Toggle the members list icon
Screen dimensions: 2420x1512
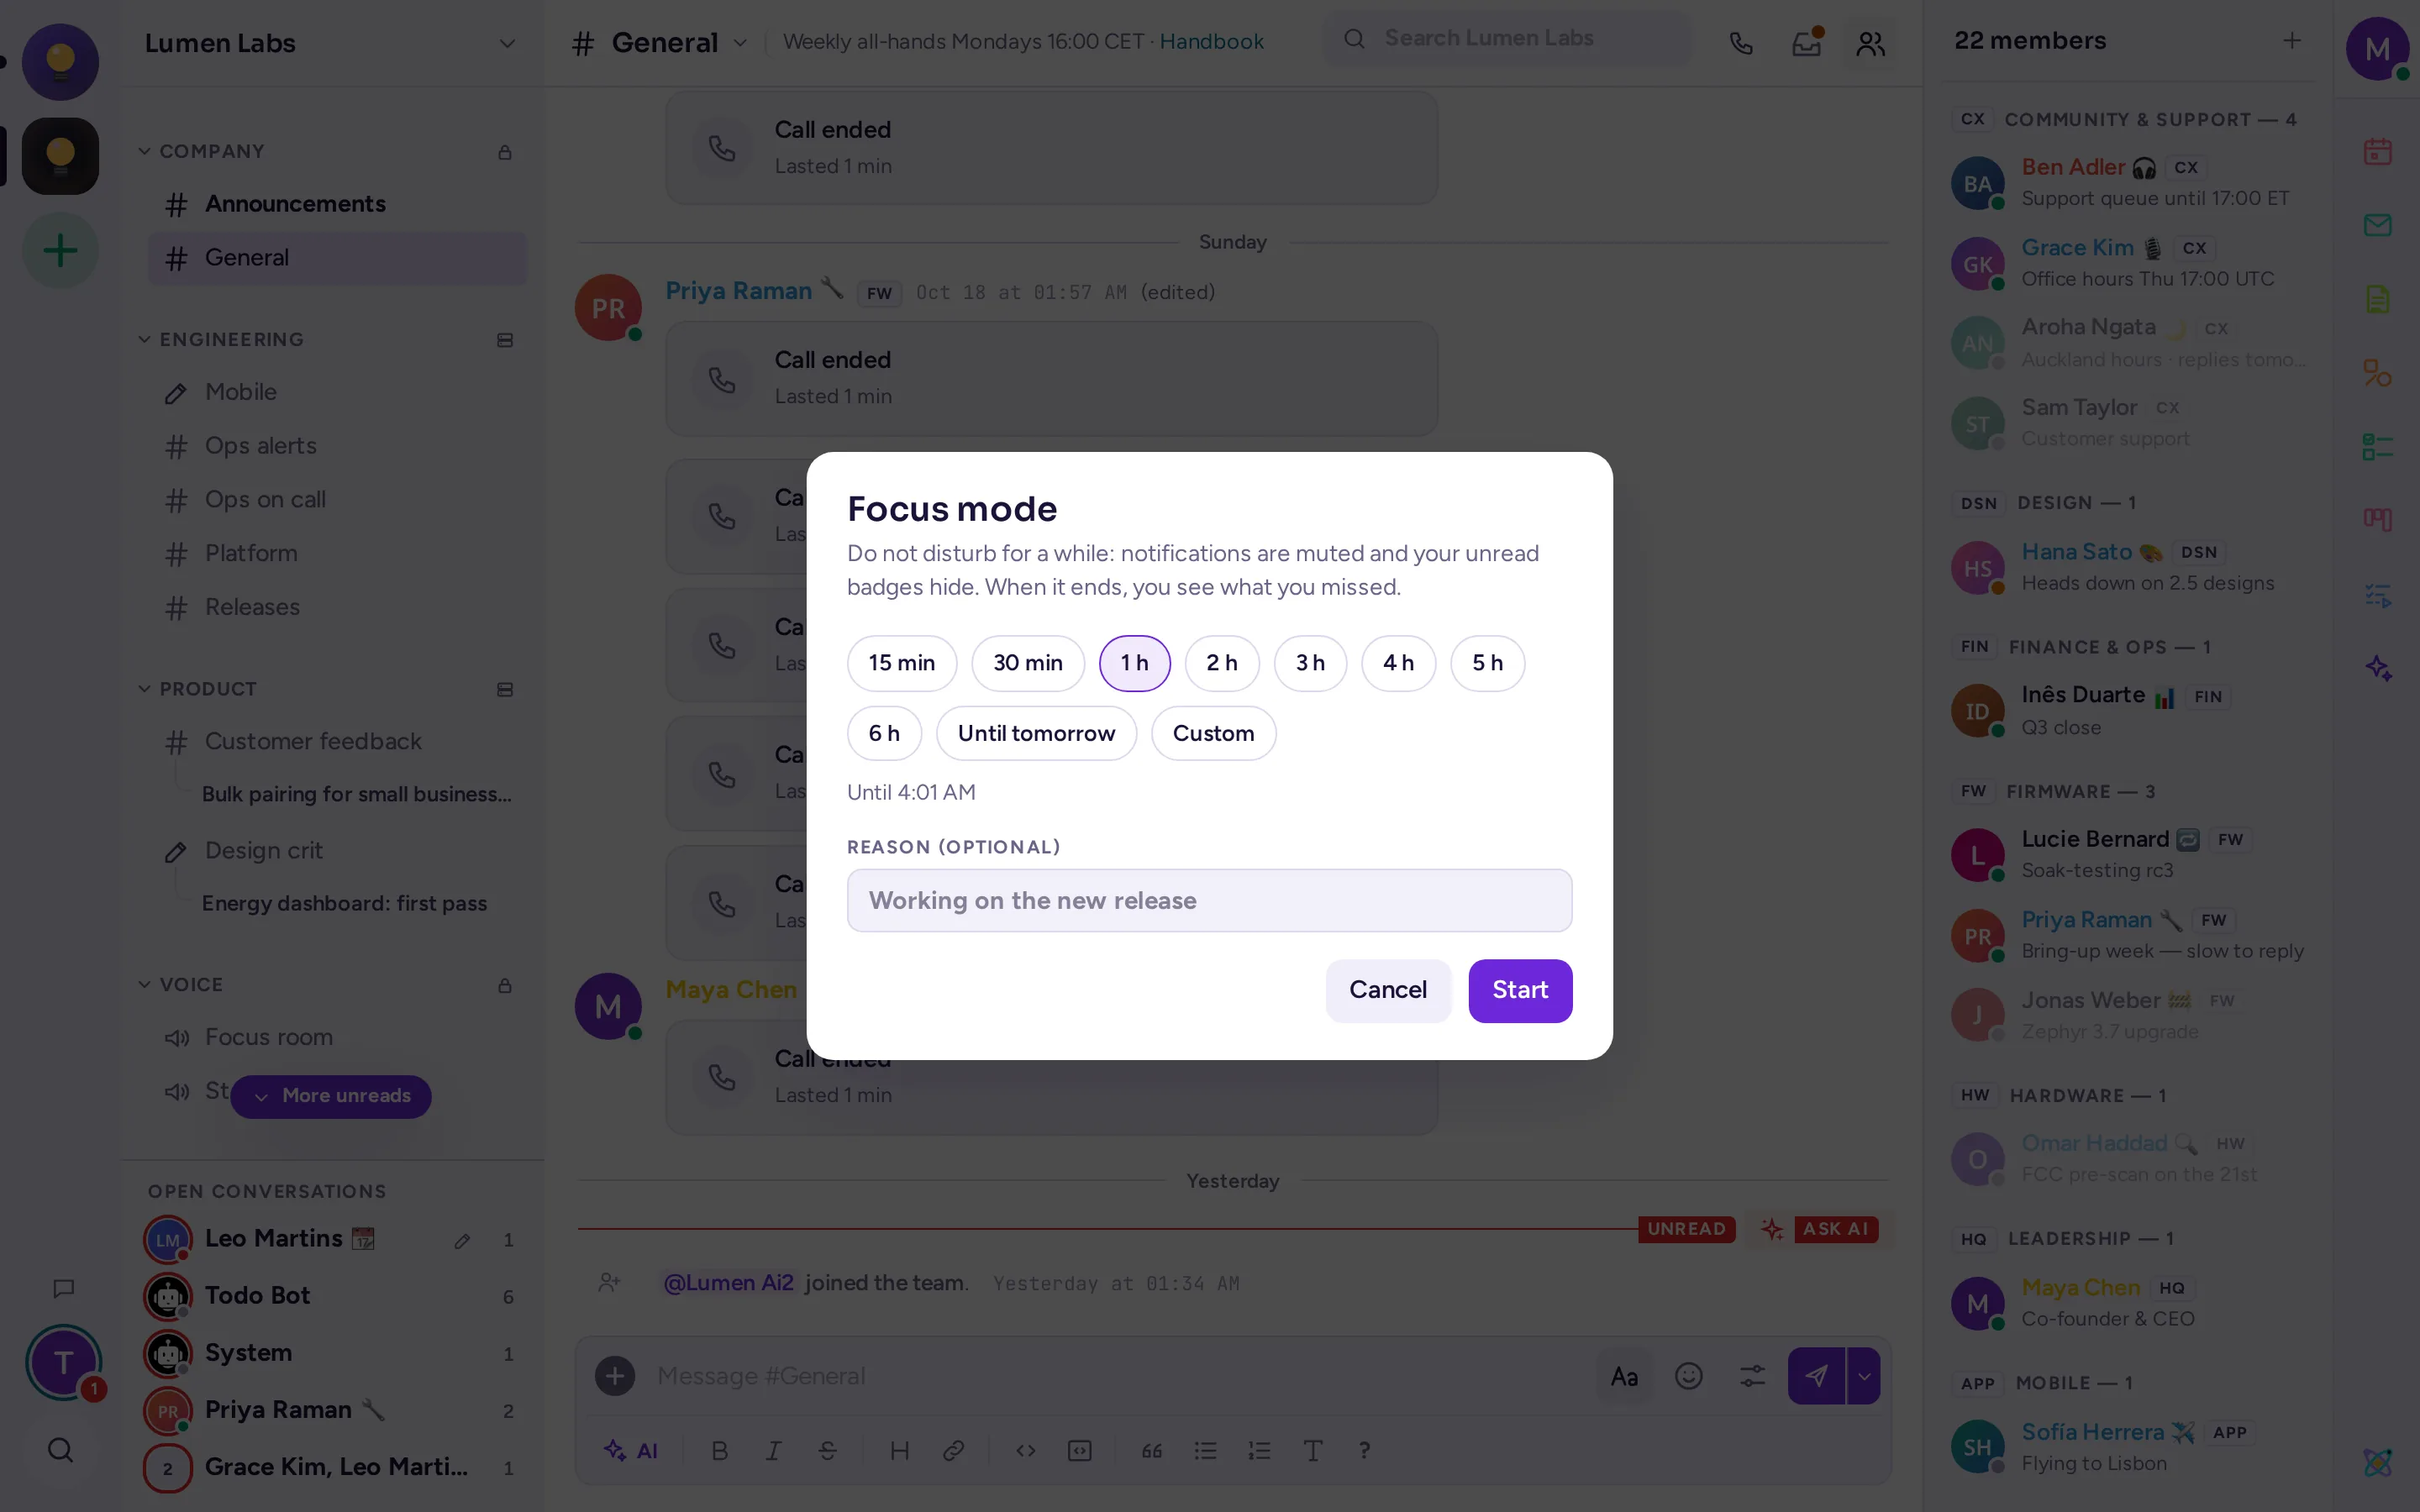(x=1870, y=43)
